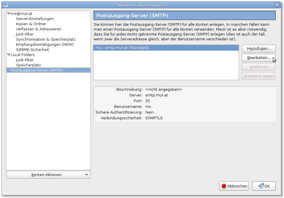Collapse the ms@mur.at account tree
Viewport: 284px width, 198px height.
9,14
